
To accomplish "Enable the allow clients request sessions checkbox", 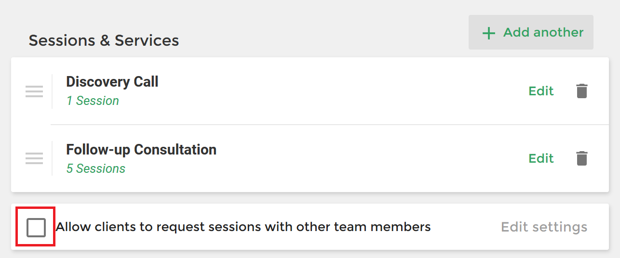I will pos(36,227).
